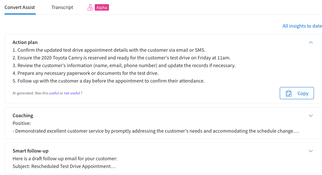The height and width of the screenshot is (175, 322).
Task: Click the clipboard icon in Copy button
Action: click(x=288, y=93)
